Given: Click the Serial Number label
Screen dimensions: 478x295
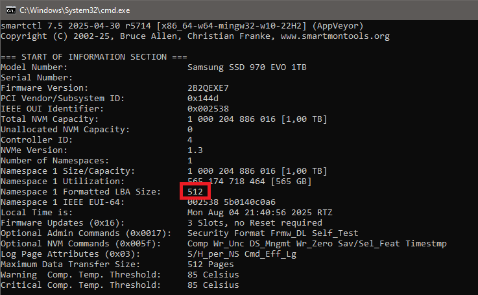Looking at the screenshot, I should pyautogui.click(x=36, y=78).
